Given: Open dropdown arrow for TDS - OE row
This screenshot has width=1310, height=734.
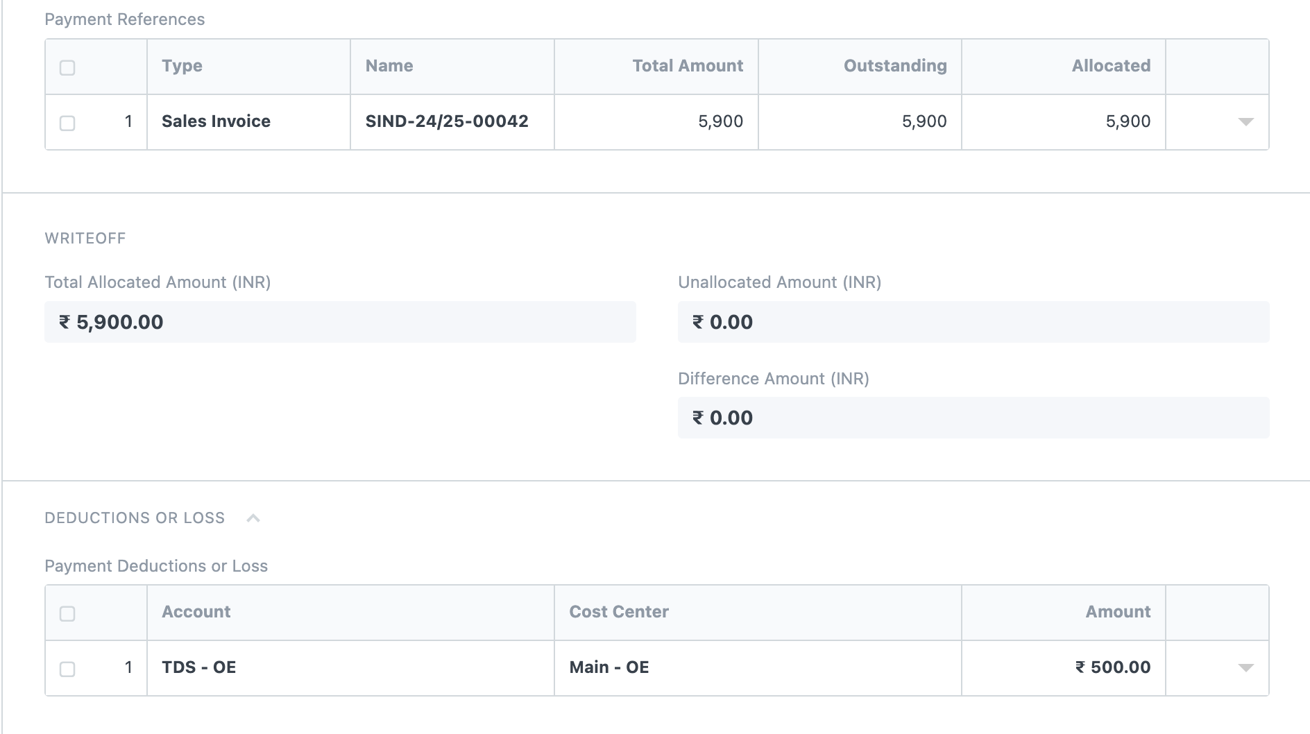Looking at the screenshot, I should 1245,668.
